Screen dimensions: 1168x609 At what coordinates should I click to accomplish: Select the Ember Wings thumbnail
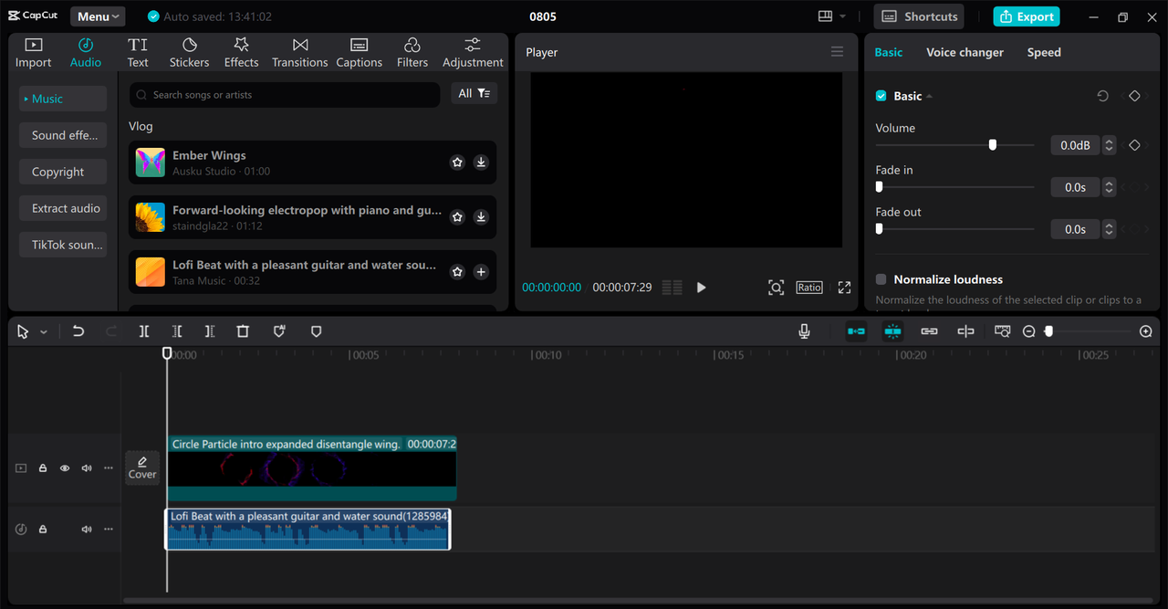coord(151,163)
